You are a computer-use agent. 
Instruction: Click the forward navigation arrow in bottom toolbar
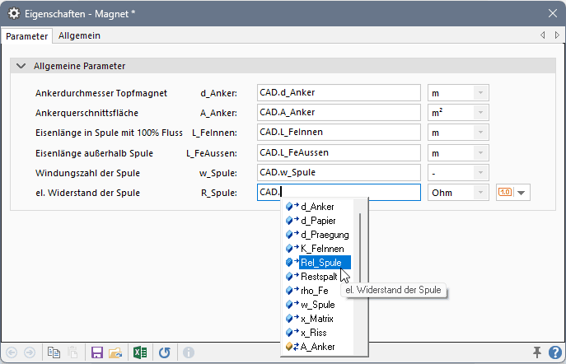point(30,352)
